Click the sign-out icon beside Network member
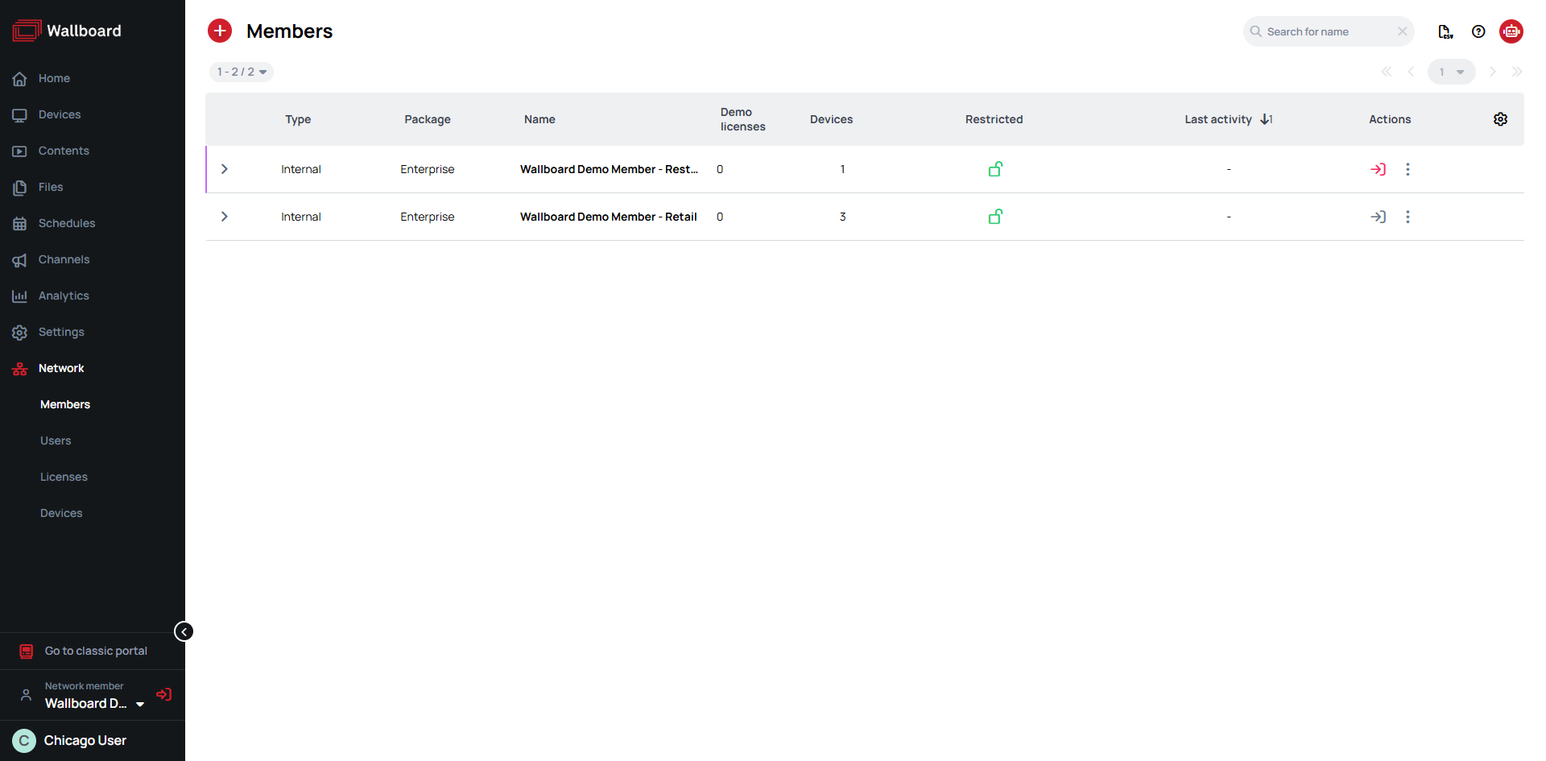 pyautogui.click(x=164, y=694)
